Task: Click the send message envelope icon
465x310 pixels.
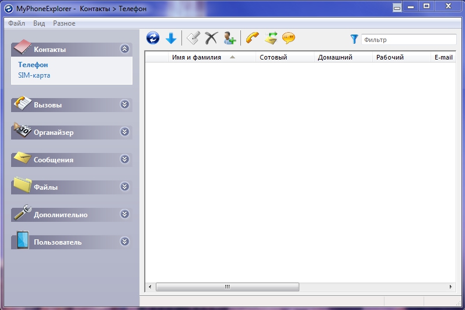Action: point(271,39)
